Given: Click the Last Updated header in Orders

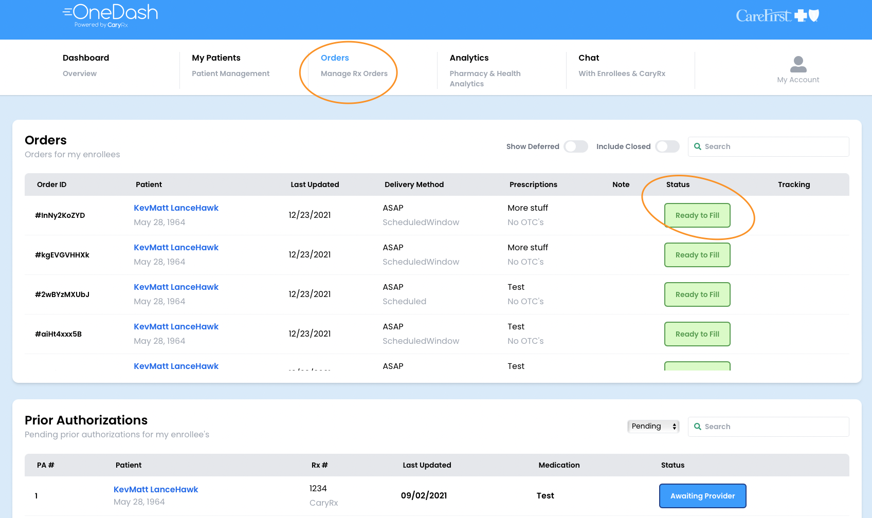Looking at the screenshot, I should (315, 184).
